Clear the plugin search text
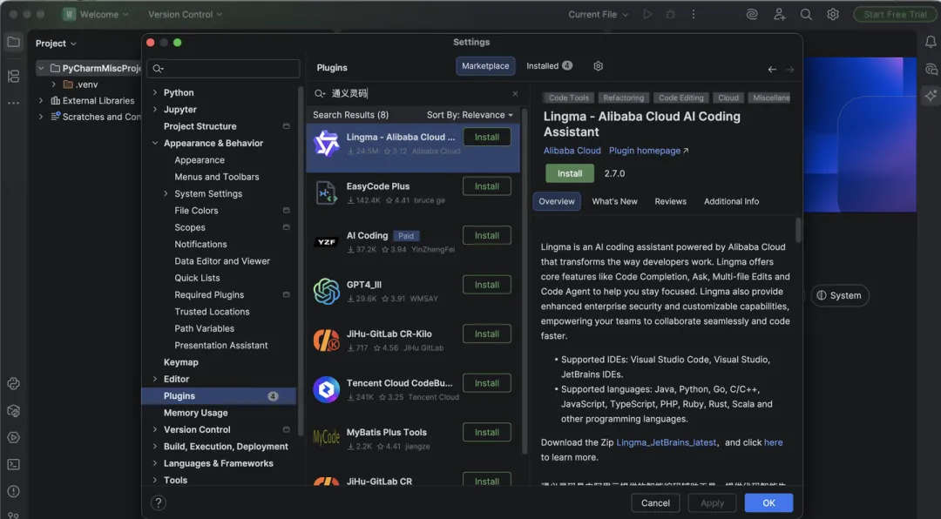941x519 pixels. pyautogui.click(x=515, y=93)
